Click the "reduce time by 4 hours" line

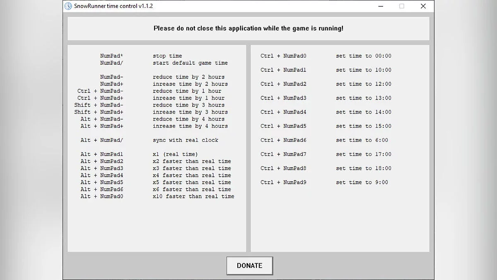(x=188, y=119)
